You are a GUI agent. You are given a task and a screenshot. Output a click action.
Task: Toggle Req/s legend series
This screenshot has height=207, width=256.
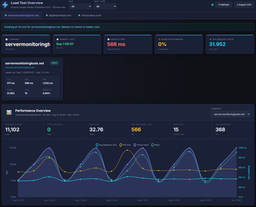(155, 145)
